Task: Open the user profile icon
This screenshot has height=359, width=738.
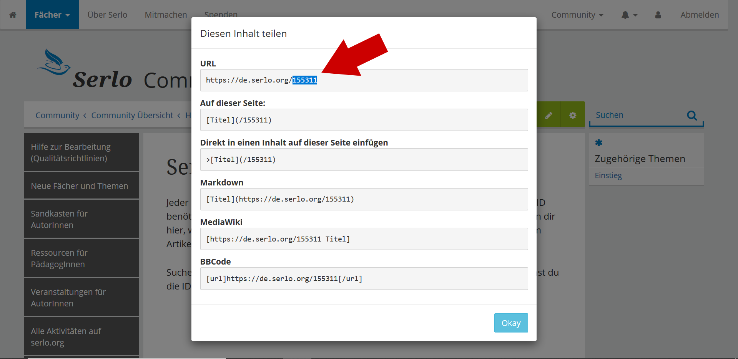Action: (x=658, y=15)
